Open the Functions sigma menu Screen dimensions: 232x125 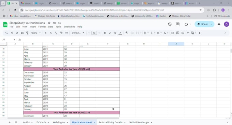200,33
